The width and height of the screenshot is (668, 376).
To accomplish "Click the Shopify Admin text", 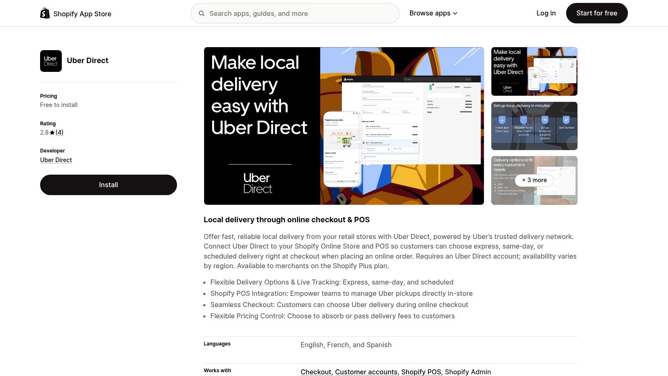I will coord(468,372).
